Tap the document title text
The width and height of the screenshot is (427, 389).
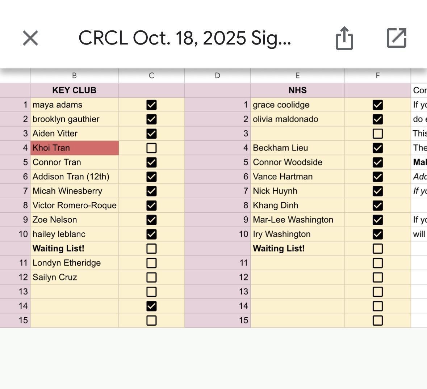click(185, 38)
